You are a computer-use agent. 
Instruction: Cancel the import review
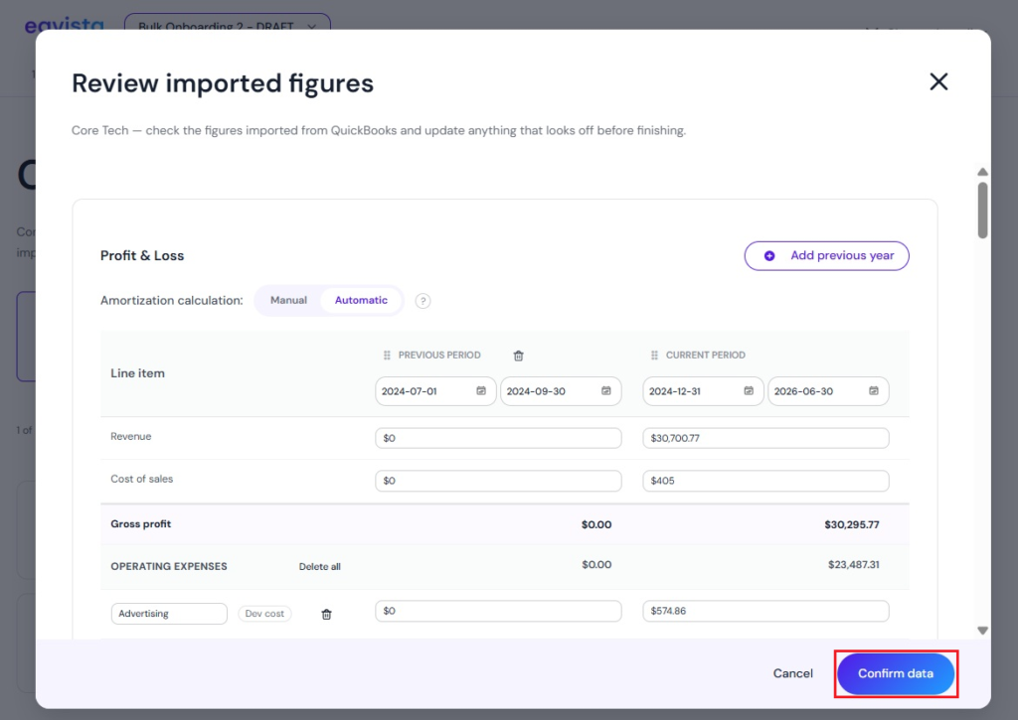792,673
